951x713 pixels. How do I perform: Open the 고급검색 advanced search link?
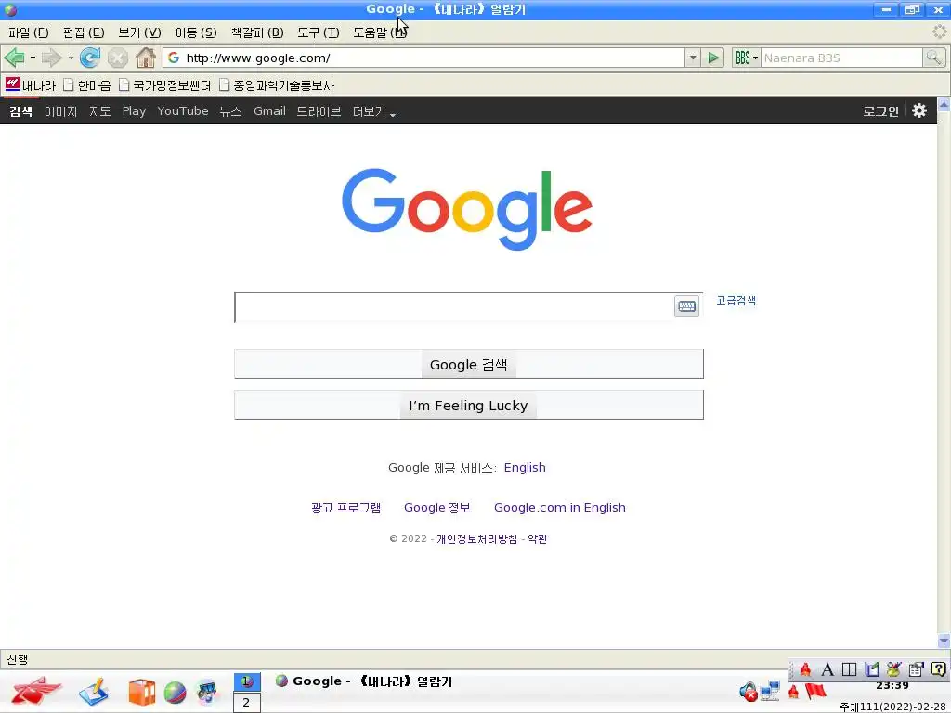[x=736, y=300]
